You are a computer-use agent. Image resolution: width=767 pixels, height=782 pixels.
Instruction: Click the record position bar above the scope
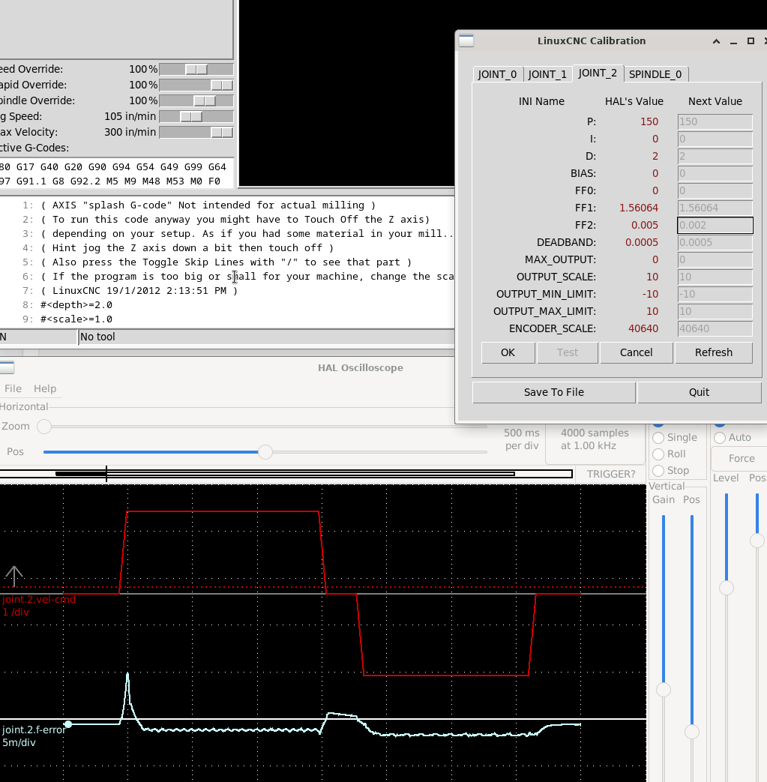[286, 474]
